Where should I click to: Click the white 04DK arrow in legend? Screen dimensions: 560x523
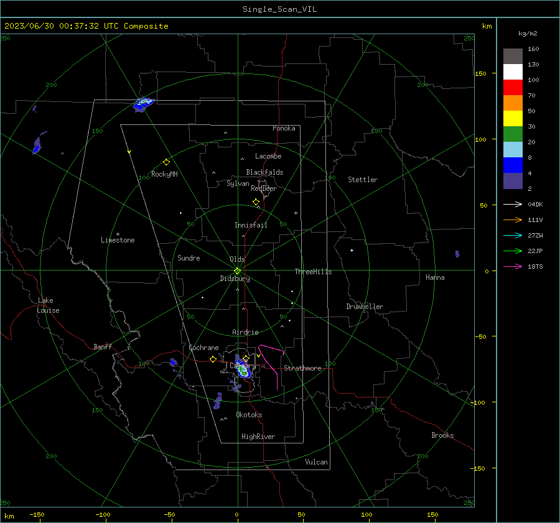tap(513, 204)
